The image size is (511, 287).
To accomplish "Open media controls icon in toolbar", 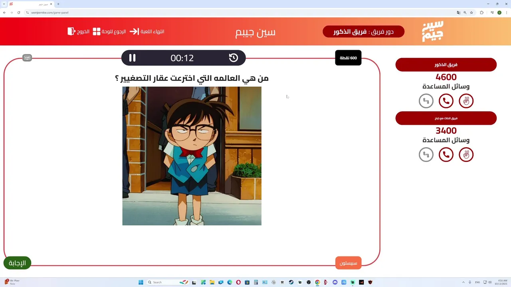I will [492, 12].
